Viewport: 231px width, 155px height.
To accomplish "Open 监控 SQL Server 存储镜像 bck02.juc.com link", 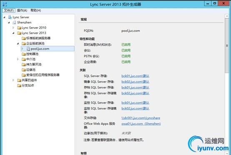I will pyautogui.click(x=135, y=108).
